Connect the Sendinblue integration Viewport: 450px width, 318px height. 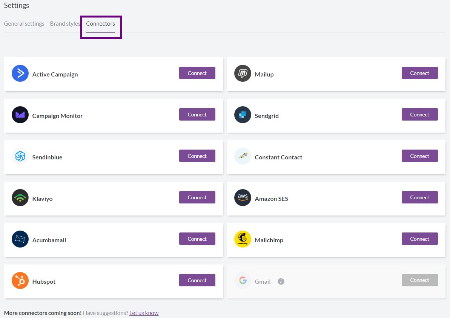pyautogui.click(x=197, y=156)
